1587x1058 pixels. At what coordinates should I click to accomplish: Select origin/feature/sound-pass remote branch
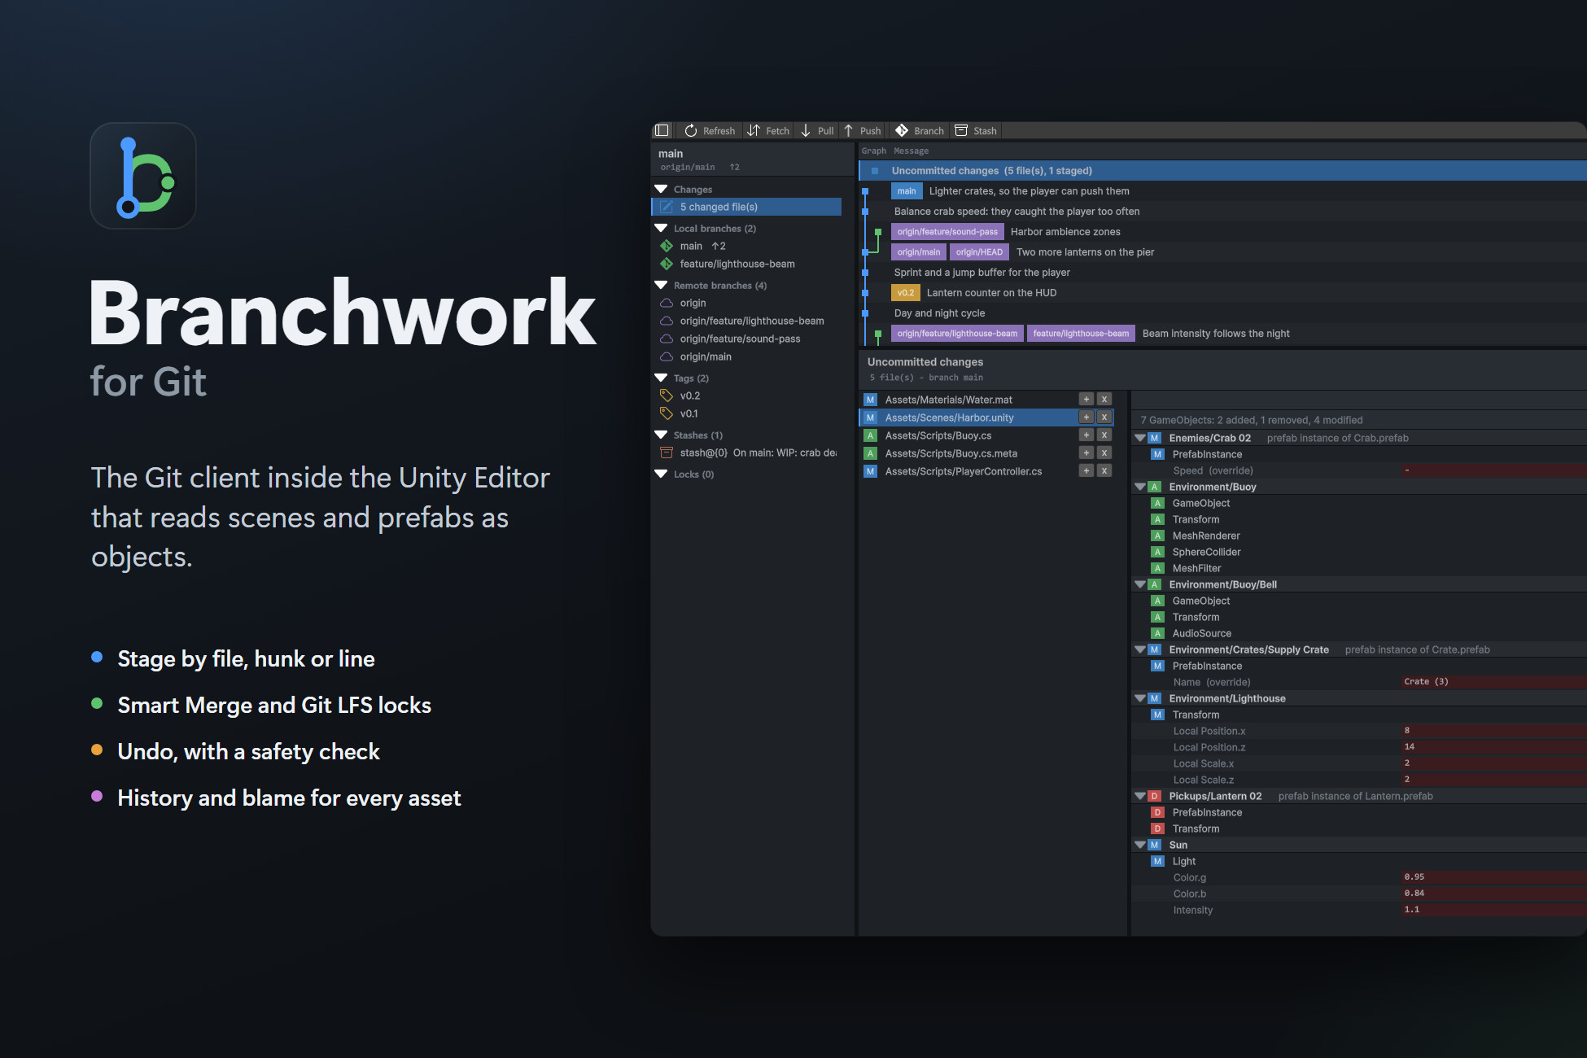(x=746, y=339)
